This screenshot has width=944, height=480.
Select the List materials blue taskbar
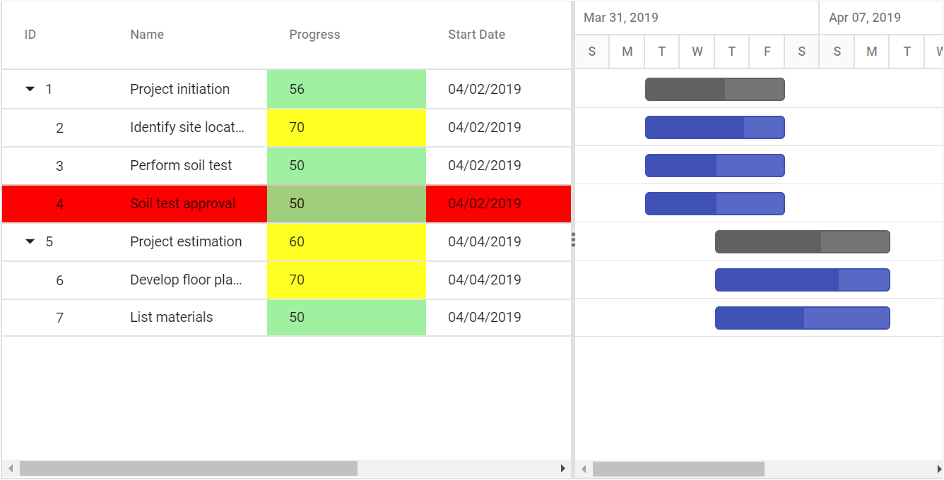coord(802,318)
